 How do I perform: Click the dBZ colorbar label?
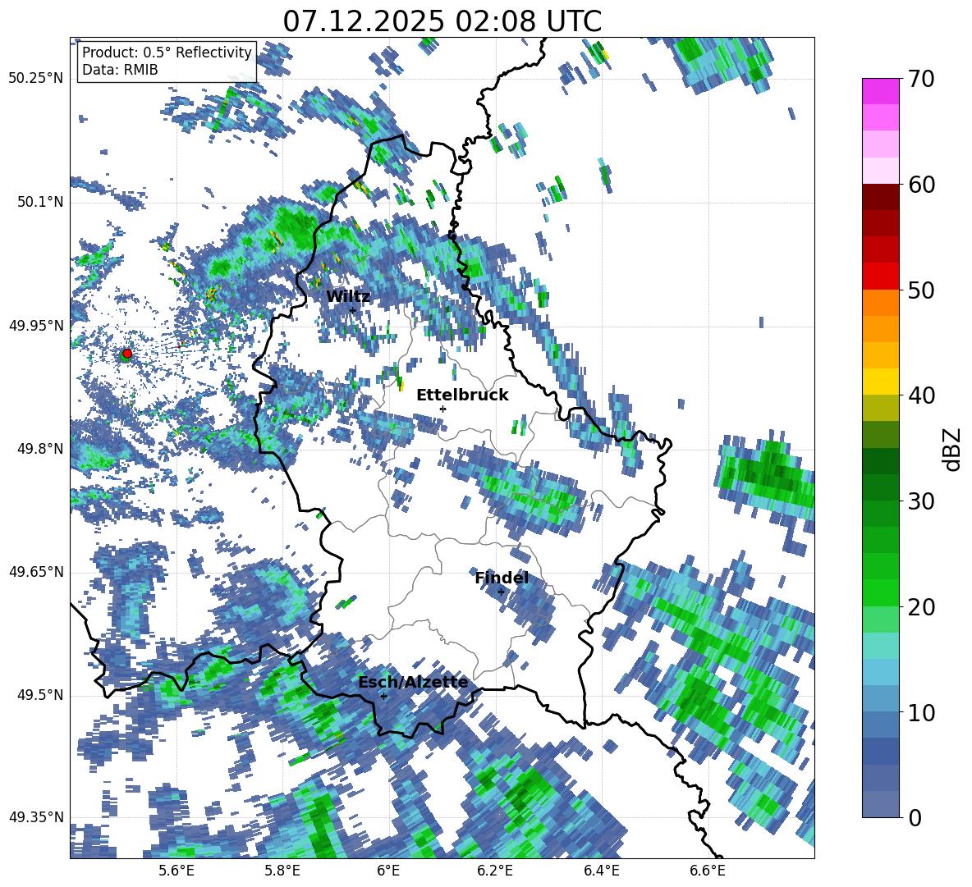pos(953,449)
